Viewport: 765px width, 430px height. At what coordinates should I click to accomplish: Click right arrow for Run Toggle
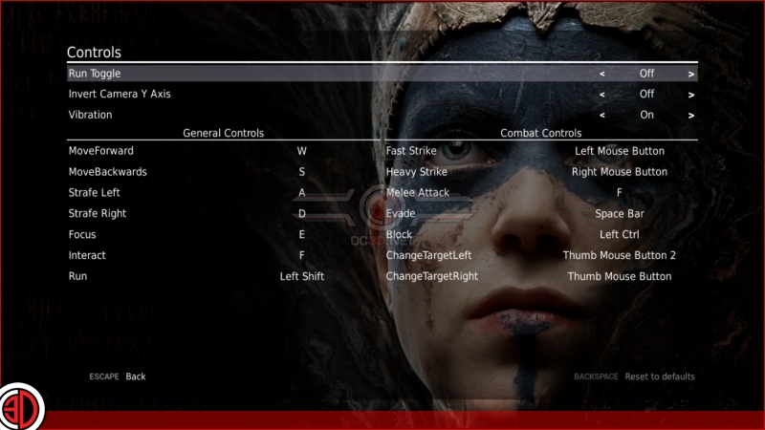point(690,75)
